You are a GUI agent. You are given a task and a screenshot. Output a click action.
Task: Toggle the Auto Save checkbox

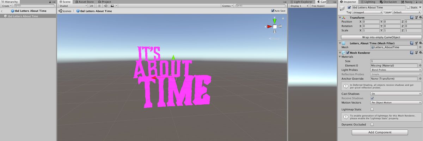(x=273, y=11)
